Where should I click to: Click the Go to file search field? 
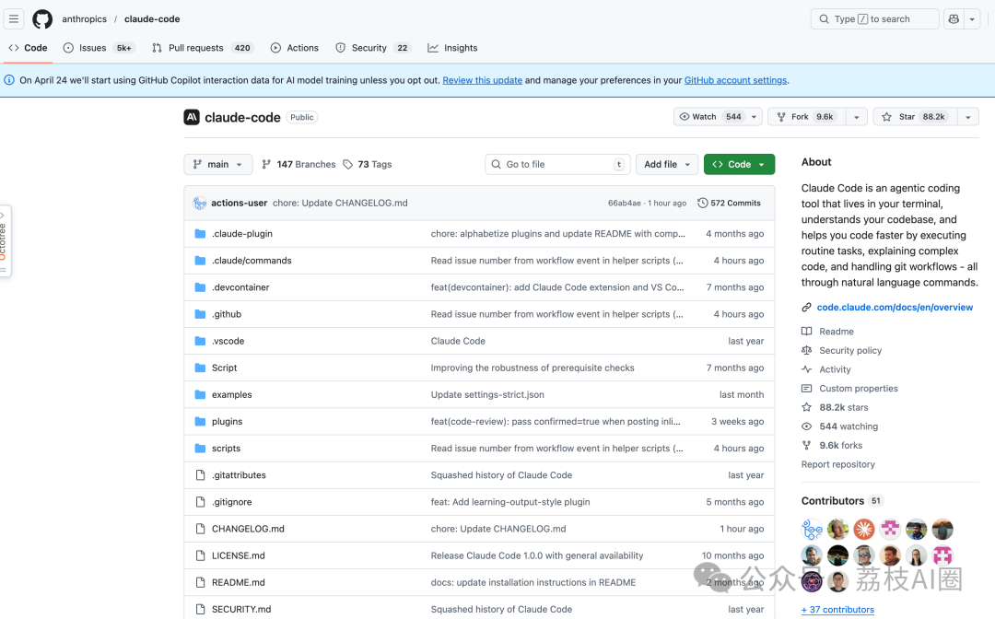click(557, 164)
